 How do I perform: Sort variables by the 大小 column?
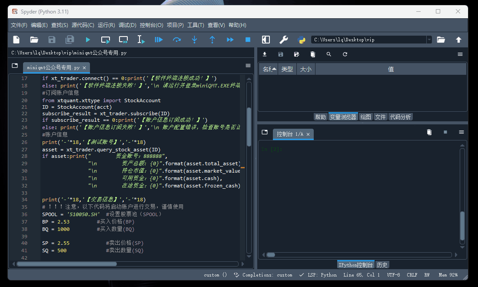(306, 69)
